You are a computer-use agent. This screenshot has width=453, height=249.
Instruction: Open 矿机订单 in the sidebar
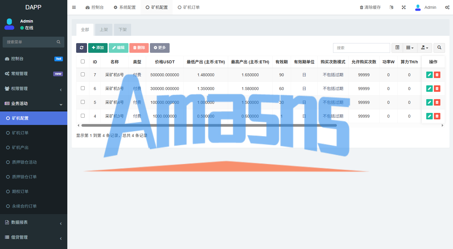[x=34, y=133]
